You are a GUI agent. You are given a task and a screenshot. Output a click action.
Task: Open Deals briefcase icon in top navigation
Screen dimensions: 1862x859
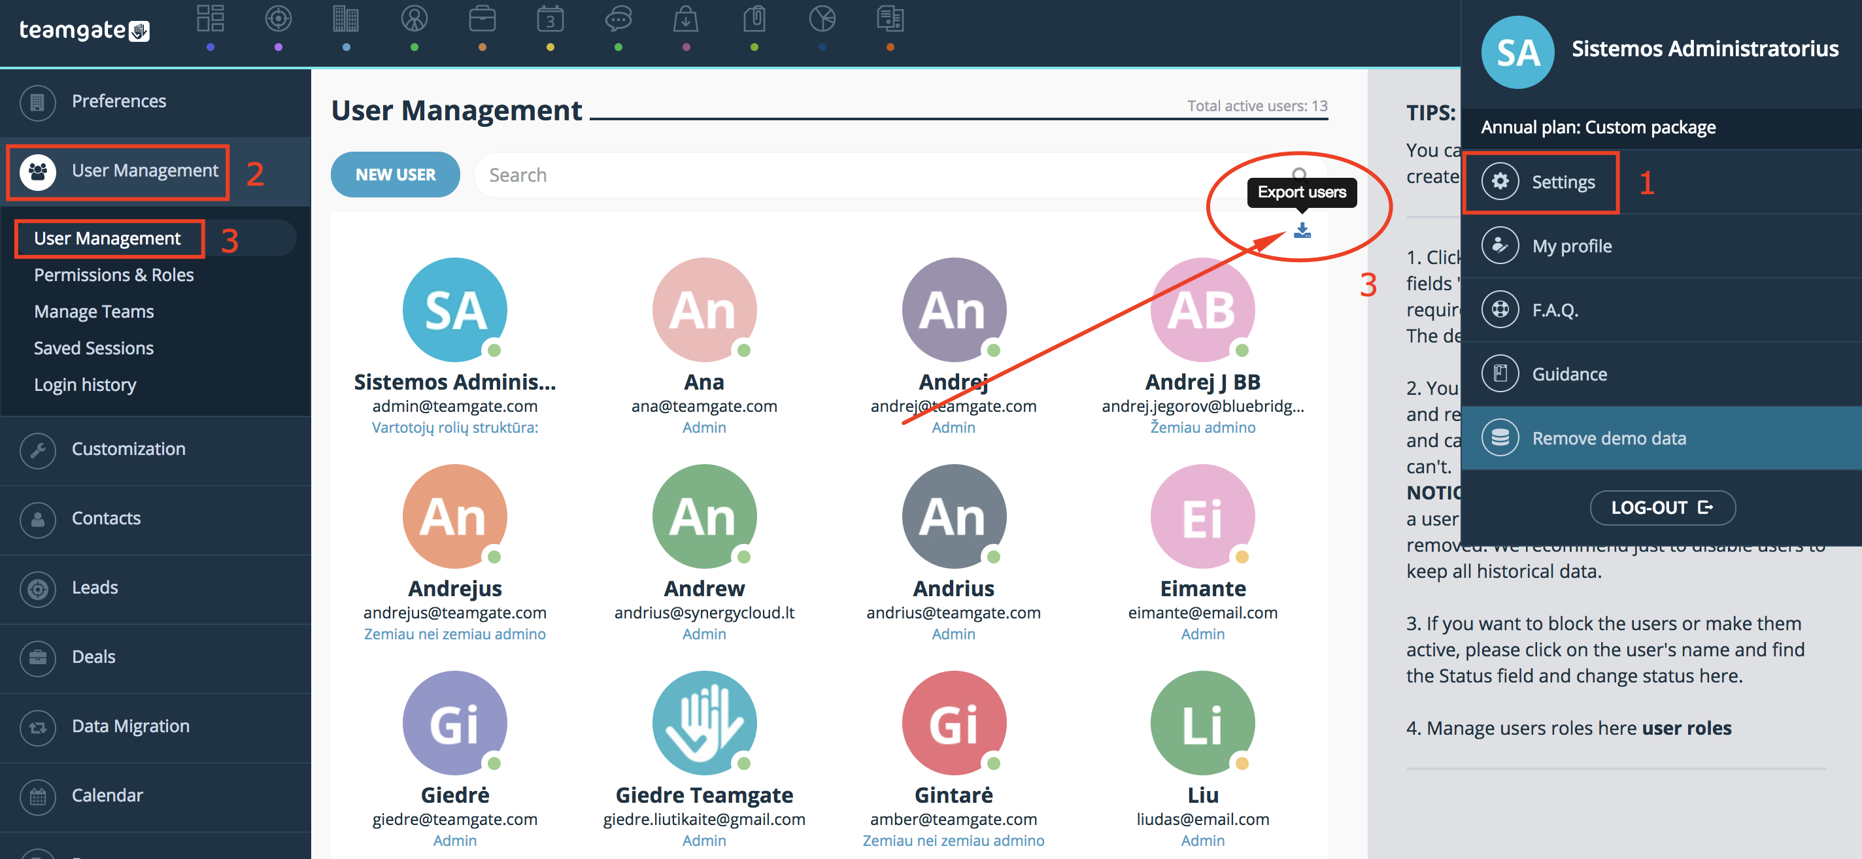[482, 20]
